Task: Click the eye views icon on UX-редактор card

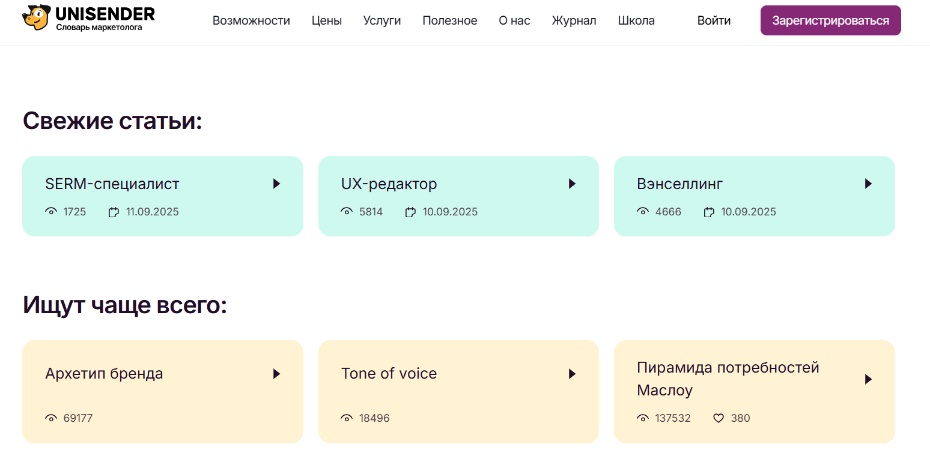Action: pyautogui.click(x=347, y=211)
